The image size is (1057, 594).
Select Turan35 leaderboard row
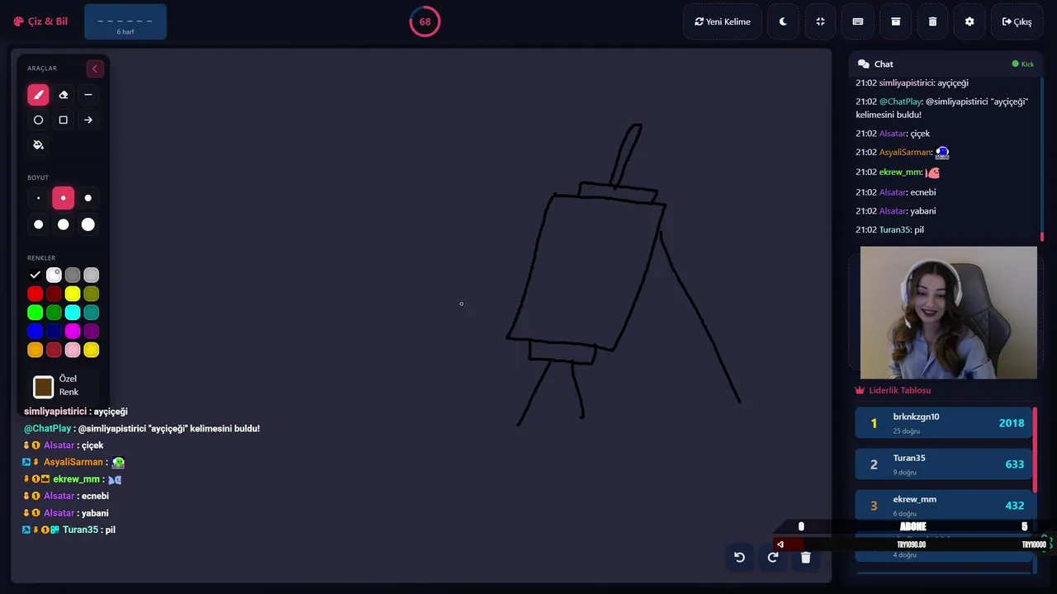tap(944, 464)
